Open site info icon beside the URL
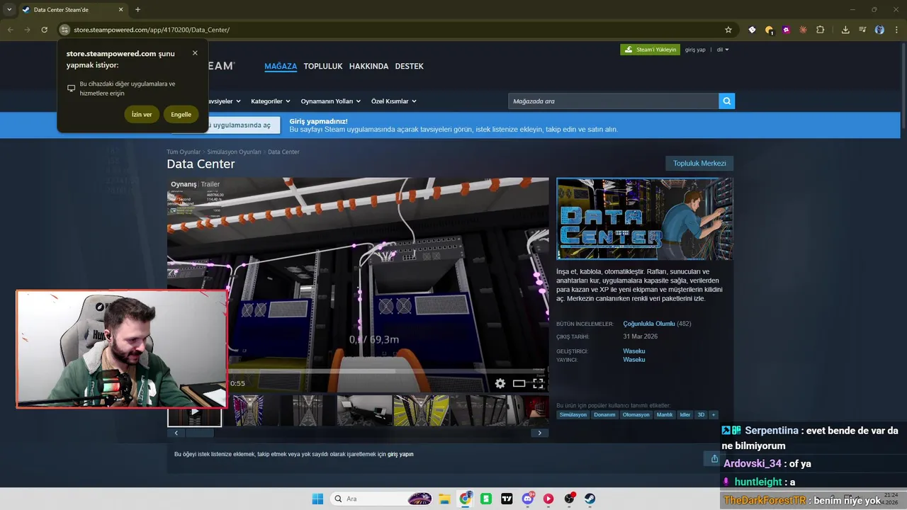Viewport: 907px width, 510px height. click(x=64, y=30)
